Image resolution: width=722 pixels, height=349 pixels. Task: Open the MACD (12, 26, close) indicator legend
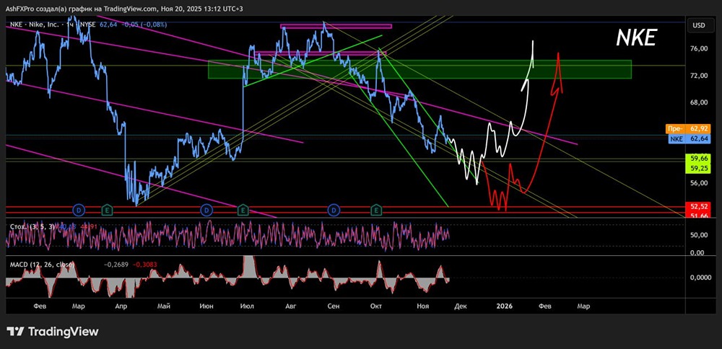(41, 265)
